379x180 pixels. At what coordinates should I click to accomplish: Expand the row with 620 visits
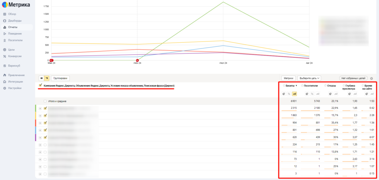click(40, 137)
